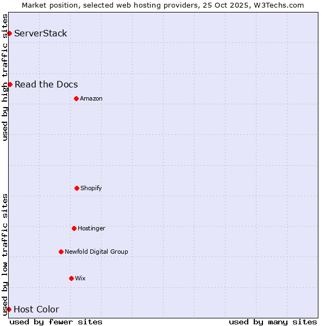Click the ServerStack label text
This screenshot has width=326, height=326.
41,34
